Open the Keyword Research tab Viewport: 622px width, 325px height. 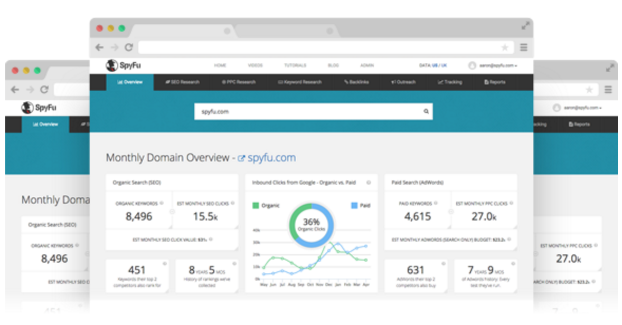(299, 82)
